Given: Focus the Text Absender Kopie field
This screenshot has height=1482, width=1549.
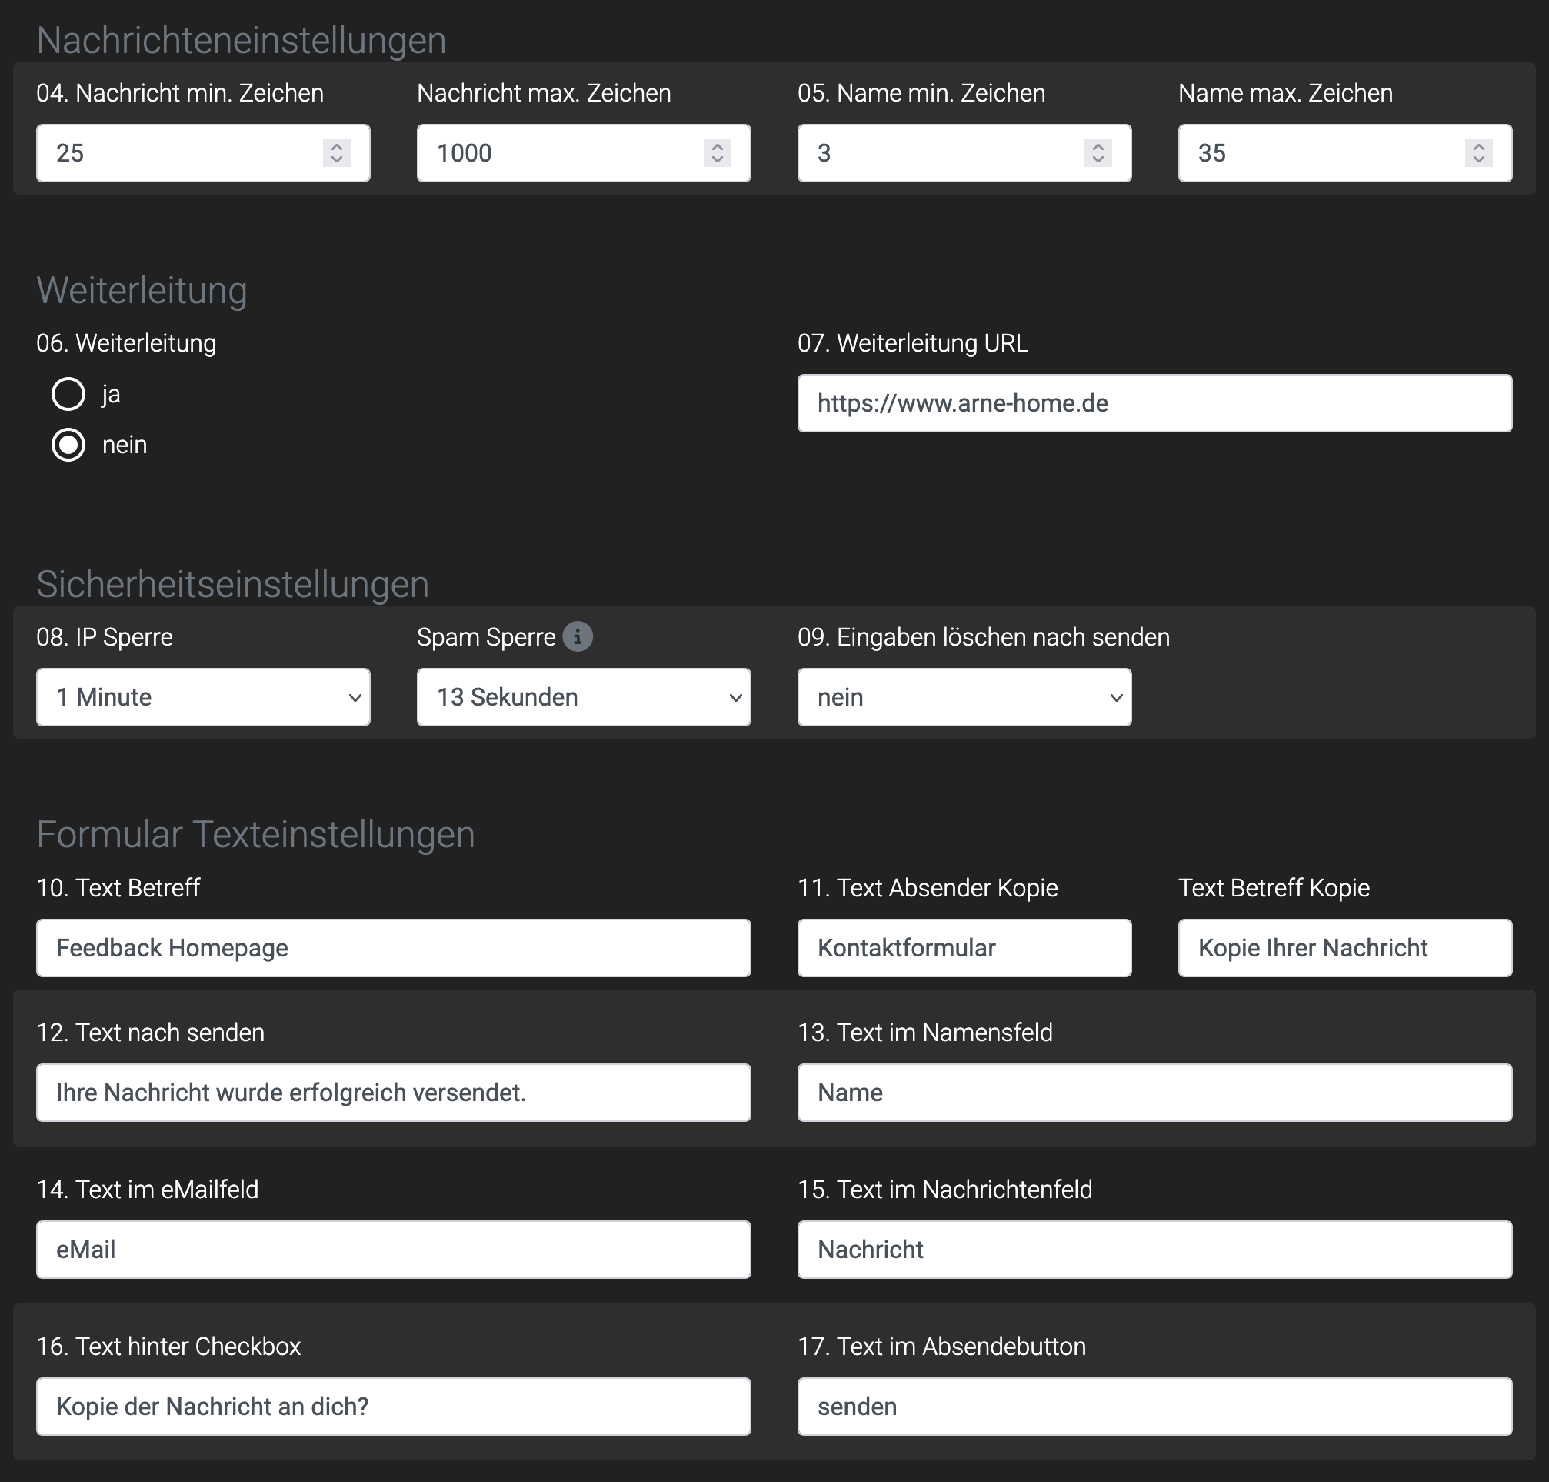Looking at the screenshot, I should pyautogui.click(x=964, y=947).
